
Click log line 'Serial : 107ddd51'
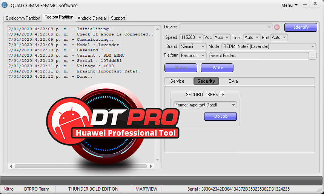65,61
